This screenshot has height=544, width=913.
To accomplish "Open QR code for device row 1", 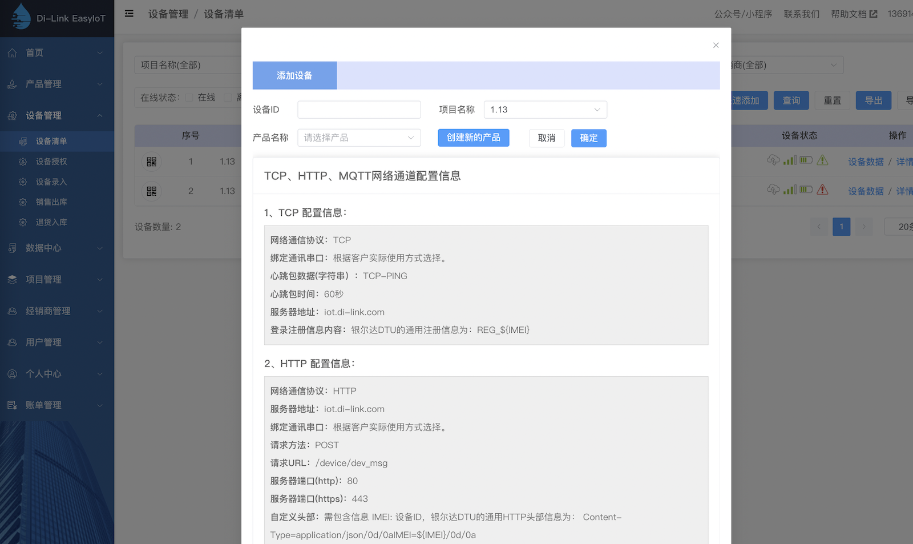I will pos(151,162).
